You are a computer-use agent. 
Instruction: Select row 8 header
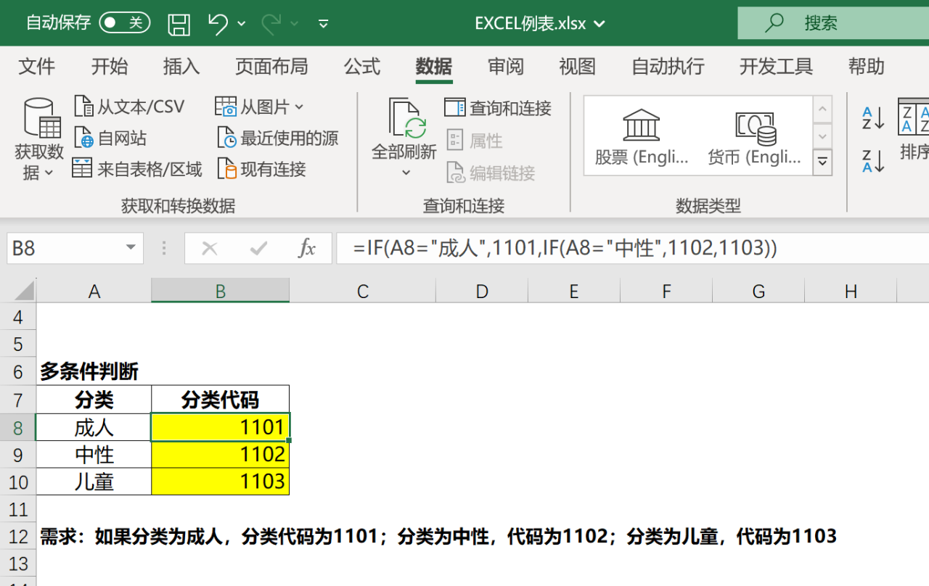point(18,427)
